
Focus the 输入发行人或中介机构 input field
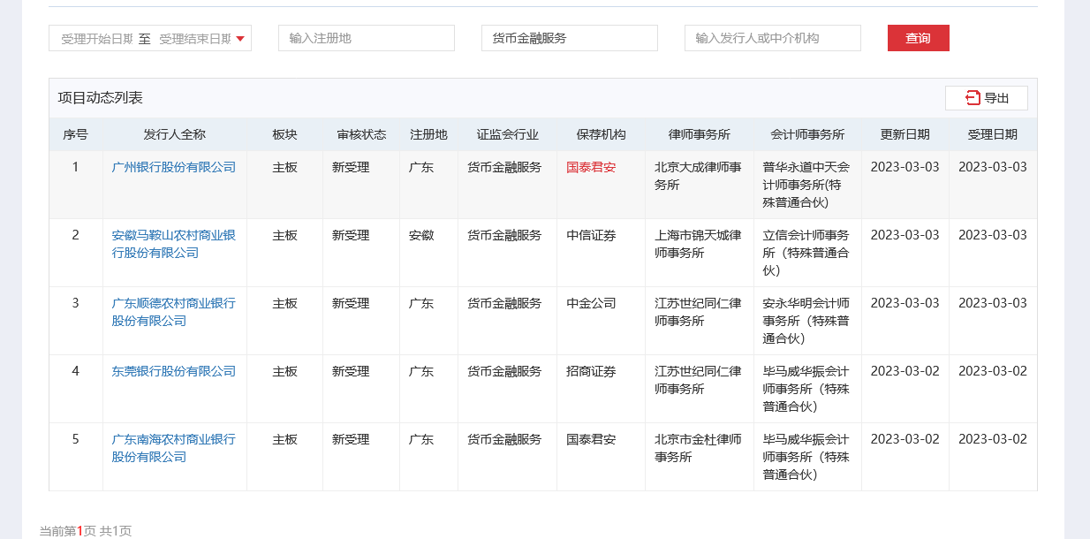click(773, 38)
